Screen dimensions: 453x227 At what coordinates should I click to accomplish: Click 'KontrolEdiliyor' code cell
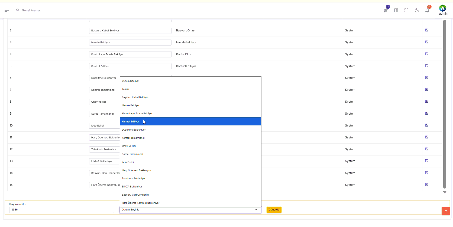pyautogui.click(x=186, y=66)
